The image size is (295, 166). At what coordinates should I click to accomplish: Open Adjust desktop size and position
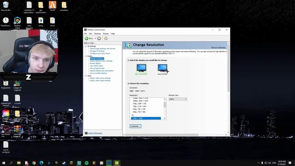(102, 71)
